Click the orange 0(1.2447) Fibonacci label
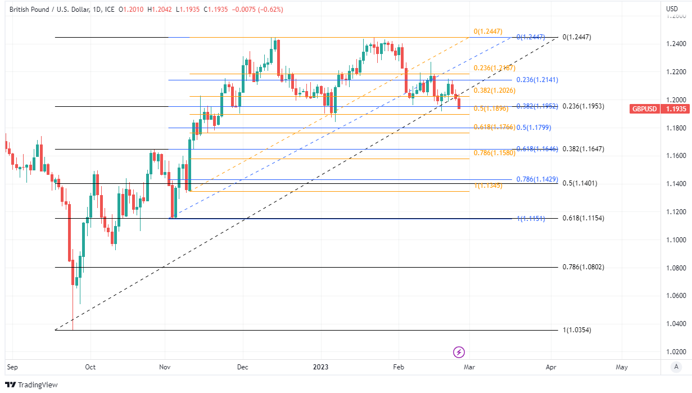Screen dimensions: 692x393 (x=487, y=31)
